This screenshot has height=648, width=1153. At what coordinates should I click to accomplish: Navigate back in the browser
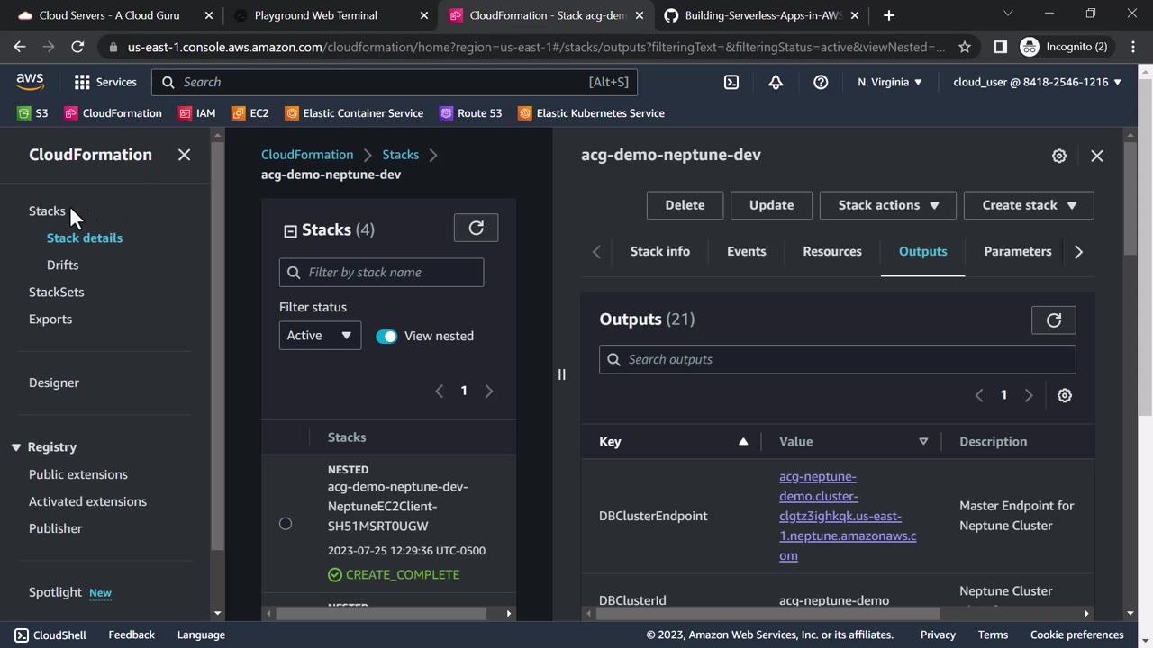point(20,47)
